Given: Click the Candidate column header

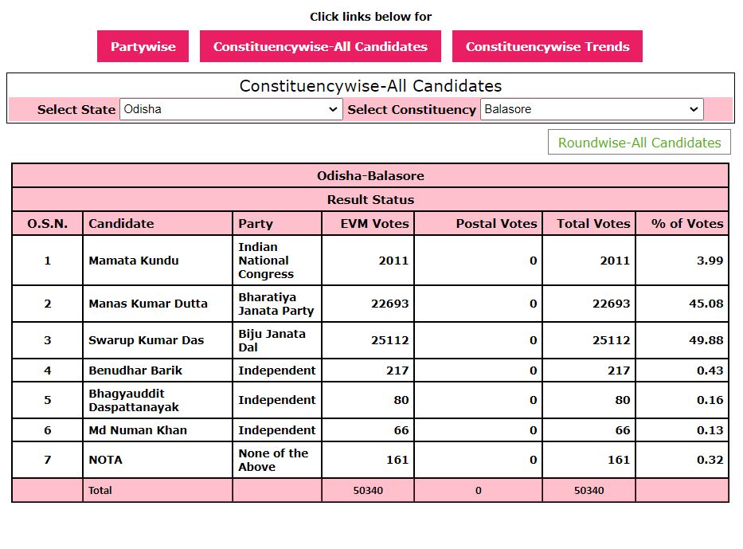Looking at the screenshot, I should pos(121,224).
